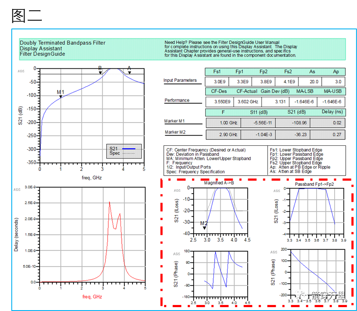
Task: Click the red group delay curve peak
Action: coord(110,202)
